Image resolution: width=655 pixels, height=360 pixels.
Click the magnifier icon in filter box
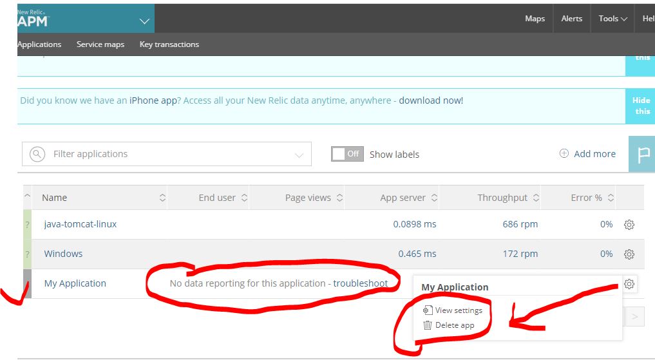coord(37,154)
